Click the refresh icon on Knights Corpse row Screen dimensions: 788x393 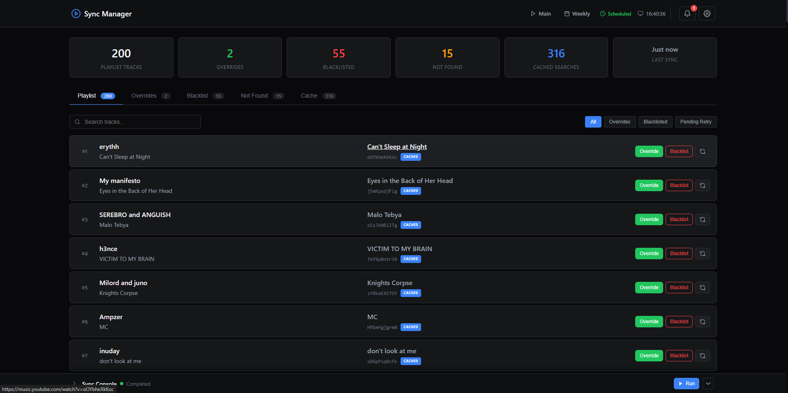(702, 287)
